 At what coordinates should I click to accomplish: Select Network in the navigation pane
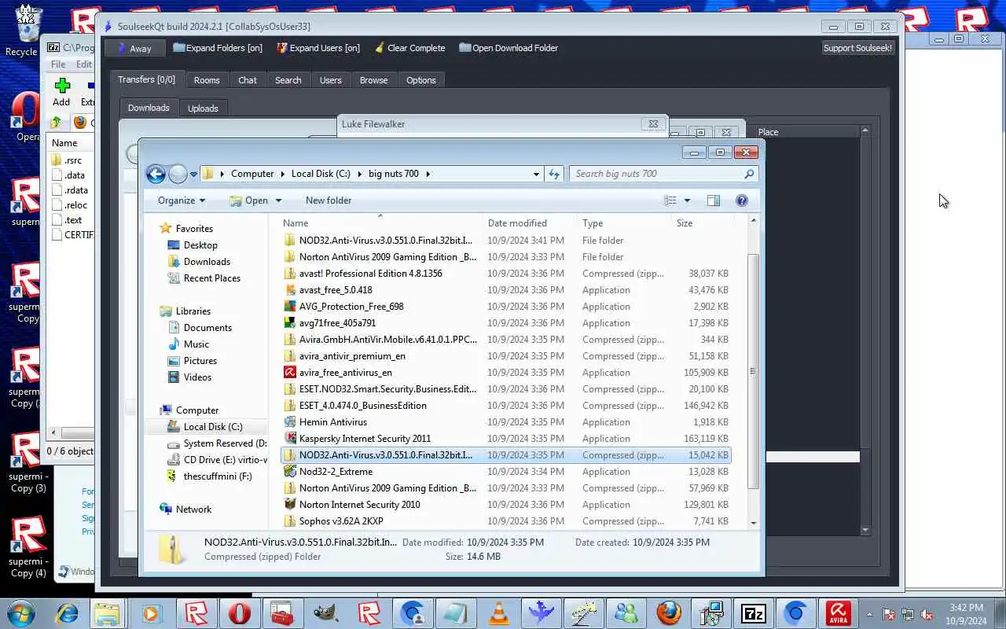[x=193, y=509]
